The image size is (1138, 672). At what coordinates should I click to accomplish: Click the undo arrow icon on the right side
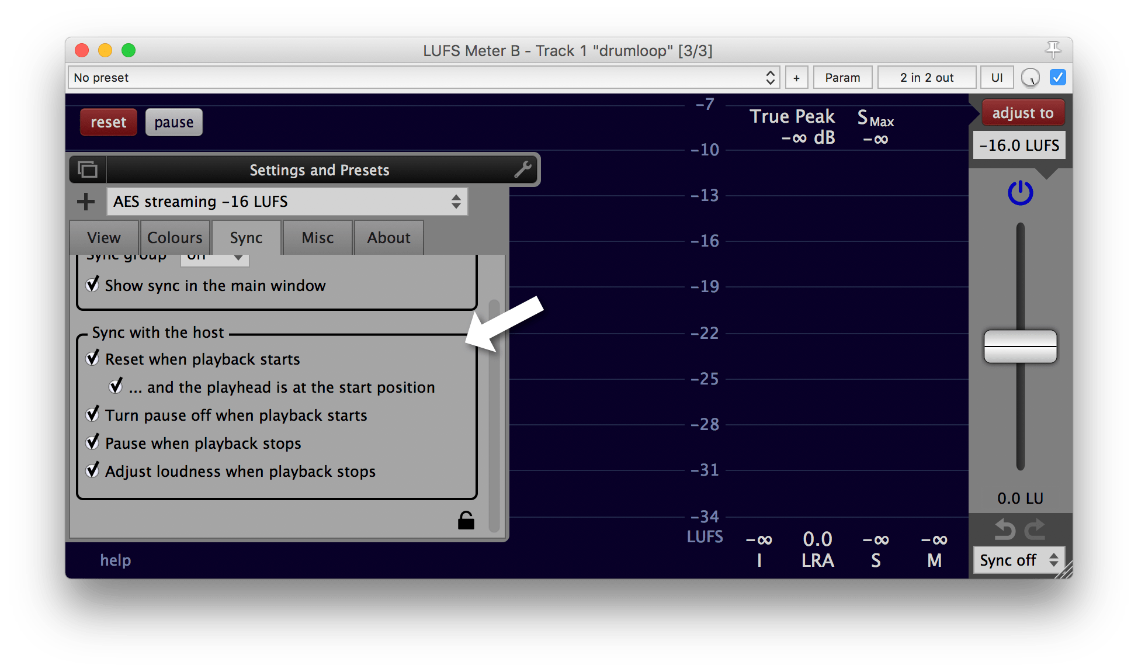click(x=1004, y=527)
